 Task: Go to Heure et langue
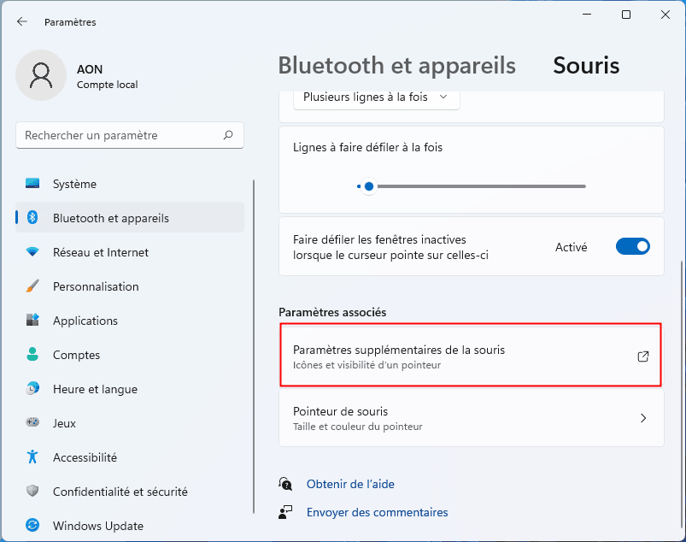click(95, 389)
